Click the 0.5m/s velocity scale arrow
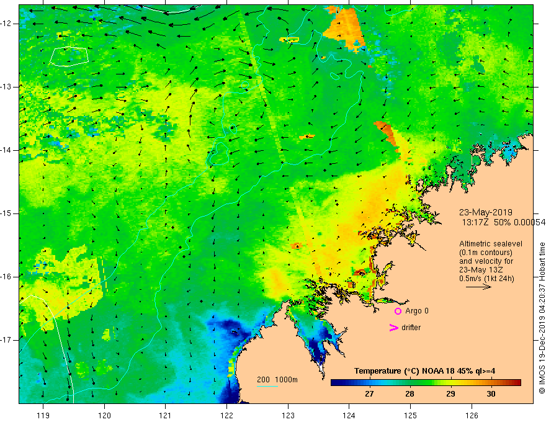 [x=478, y=287]
